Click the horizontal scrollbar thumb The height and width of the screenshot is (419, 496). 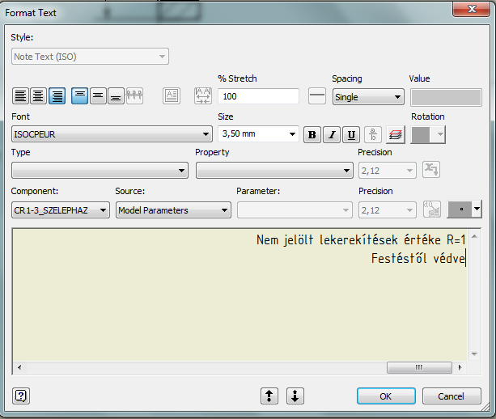pyautogui.click(x=419, y=367)
